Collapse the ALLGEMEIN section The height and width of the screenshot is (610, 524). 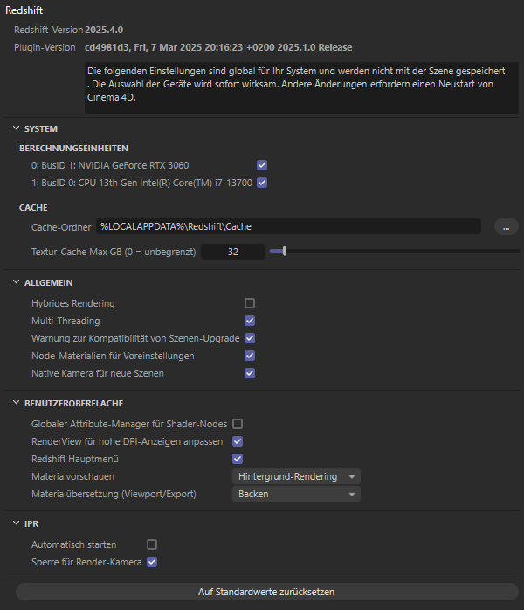coord(16,282)
